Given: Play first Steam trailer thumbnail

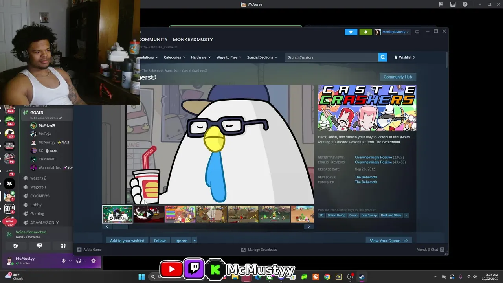Looking at the screenshot, I should click(117, 214).
